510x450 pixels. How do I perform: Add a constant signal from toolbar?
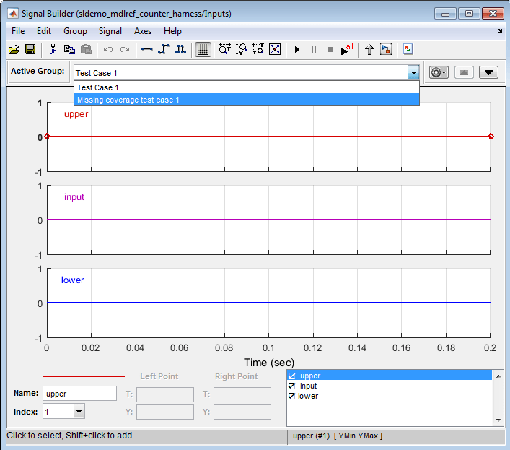[147, 50]
